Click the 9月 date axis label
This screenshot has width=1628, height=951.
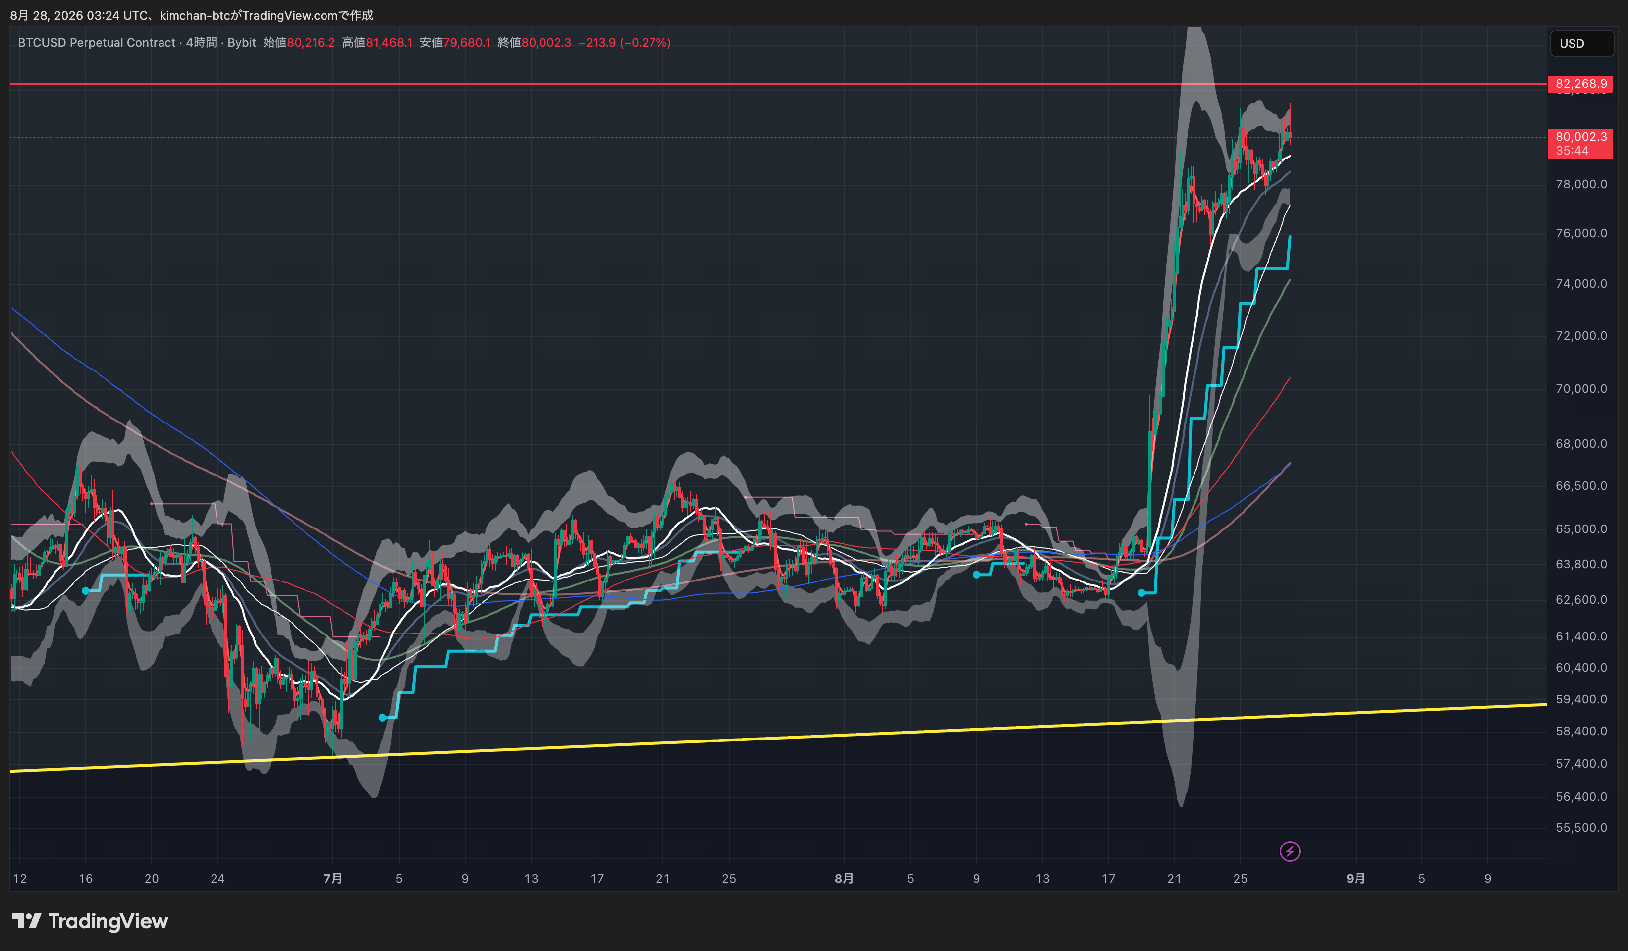pyautogui.click(x=1356, y=879)
